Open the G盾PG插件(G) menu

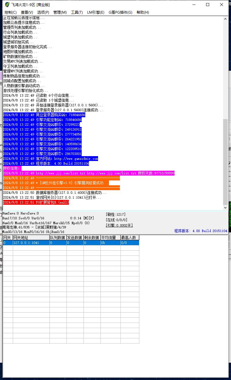[121, 12]
